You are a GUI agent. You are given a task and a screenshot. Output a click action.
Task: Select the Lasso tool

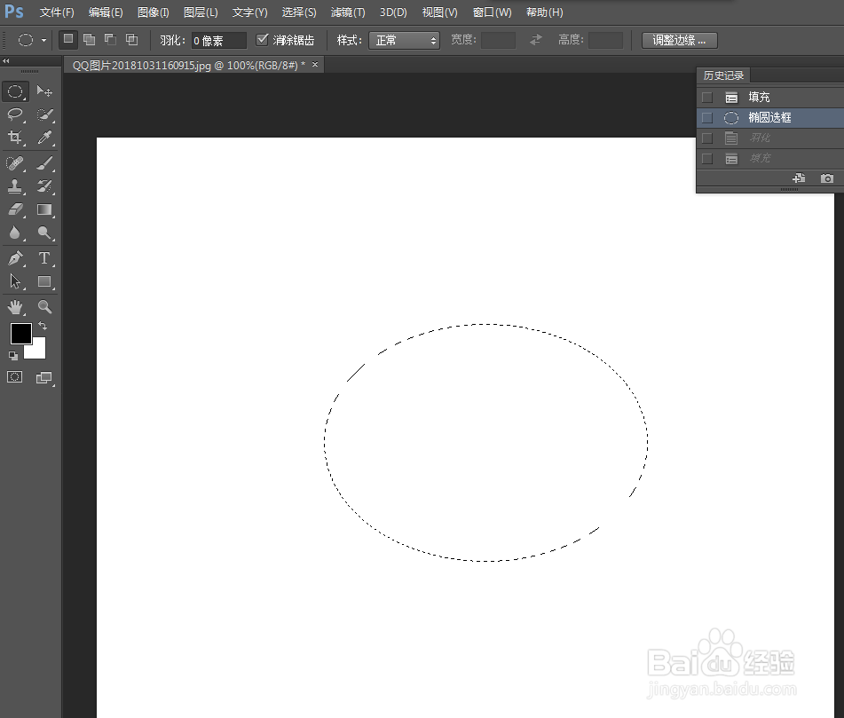15,114
